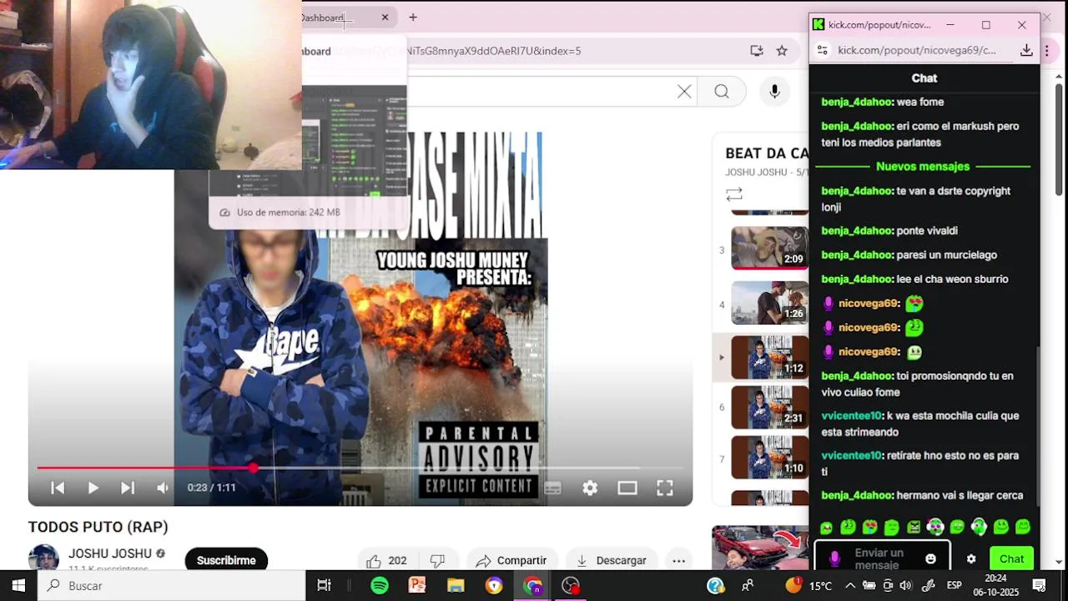Viewport: 1068px width, 601px height.
Task: Open Kick chat settings gear
Action: (971, 559)
